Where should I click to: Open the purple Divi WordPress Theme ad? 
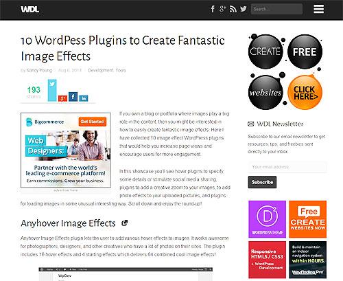(x=267, y=219)
